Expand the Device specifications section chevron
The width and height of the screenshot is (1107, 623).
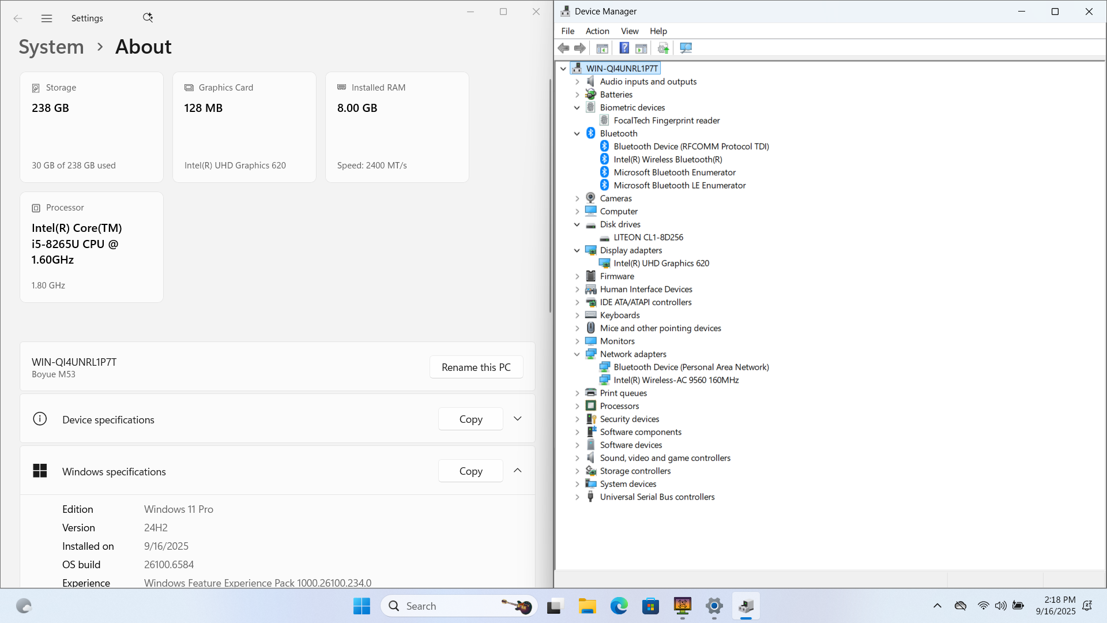pyautogui.click(x=517, y=419)
